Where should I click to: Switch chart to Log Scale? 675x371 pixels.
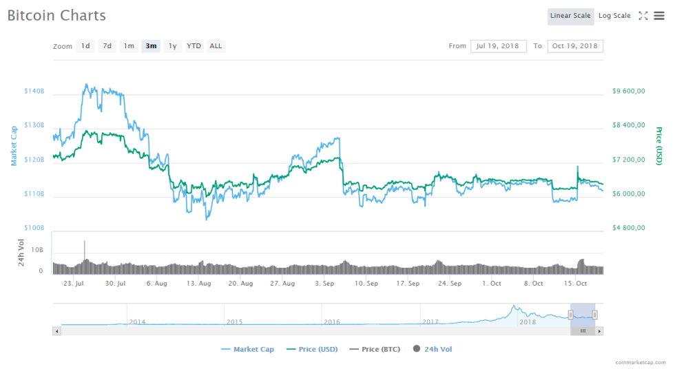coord(614,16)
